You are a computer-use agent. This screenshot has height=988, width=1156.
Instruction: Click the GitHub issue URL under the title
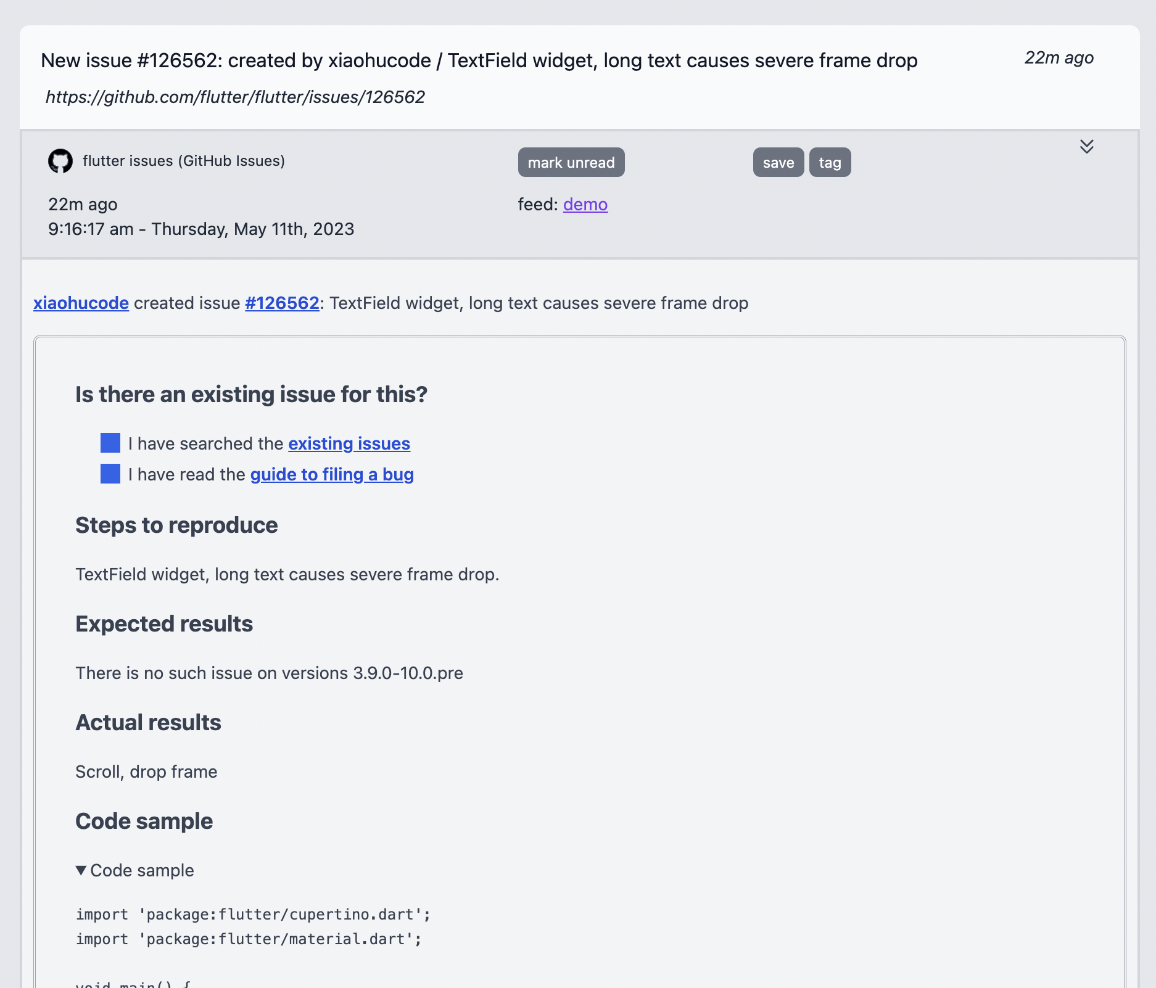(235, 97)
